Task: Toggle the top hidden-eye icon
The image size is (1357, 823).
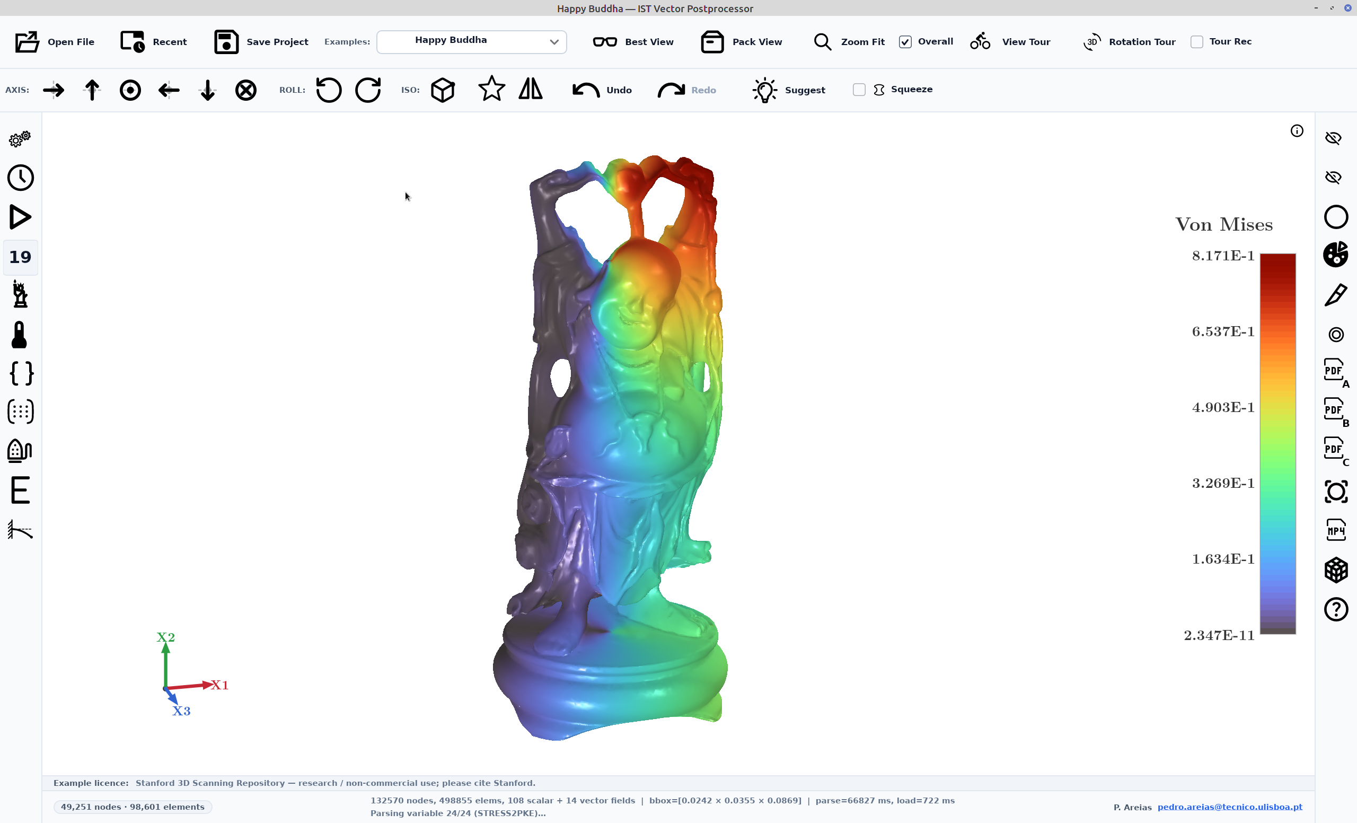Action: (x=1333, y=138)
